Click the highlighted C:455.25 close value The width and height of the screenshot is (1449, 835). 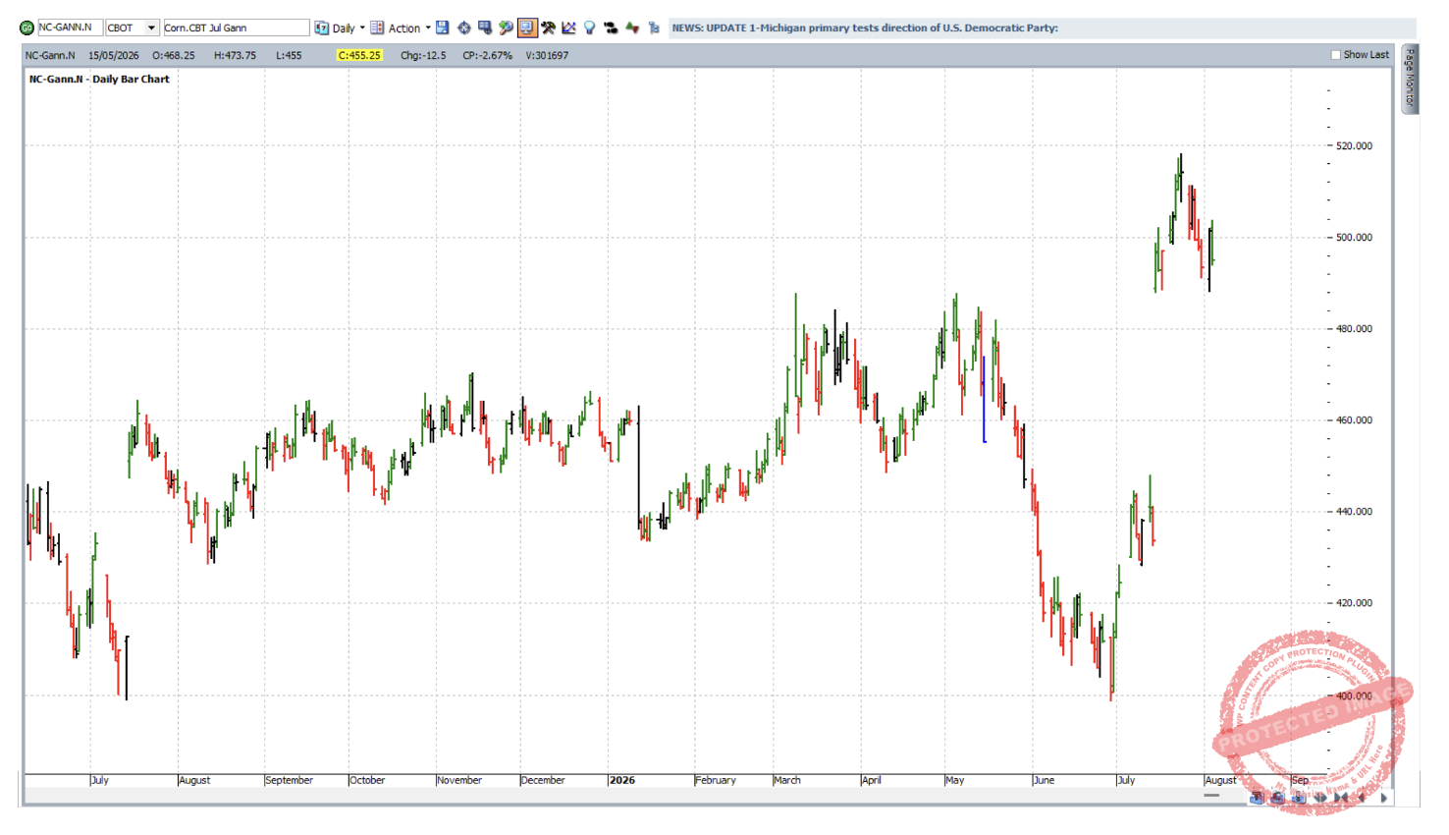tap(359, 55)
